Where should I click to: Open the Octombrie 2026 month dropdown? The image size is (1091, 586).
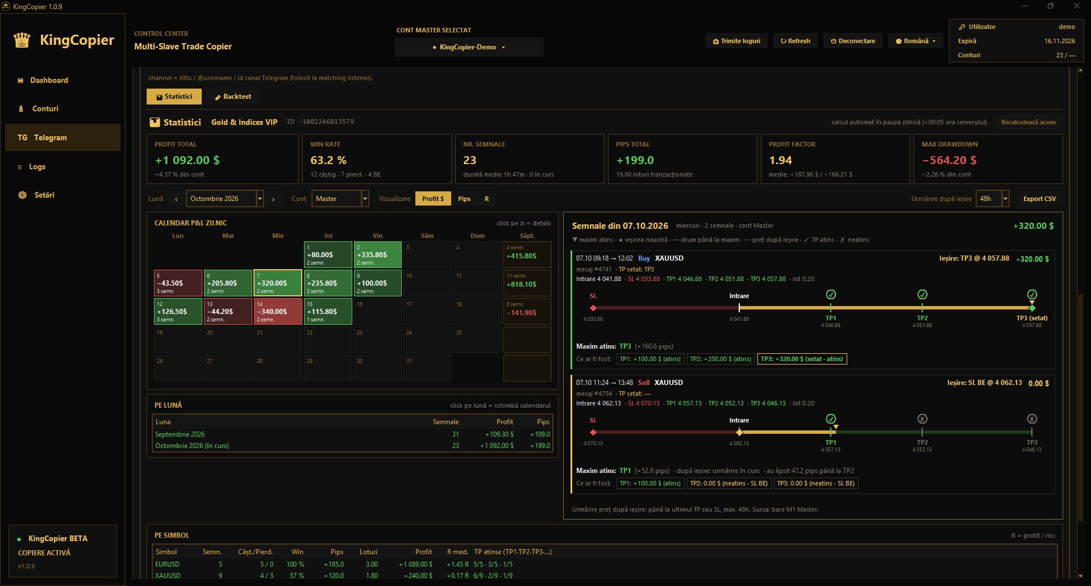click(x=224, y=199)
